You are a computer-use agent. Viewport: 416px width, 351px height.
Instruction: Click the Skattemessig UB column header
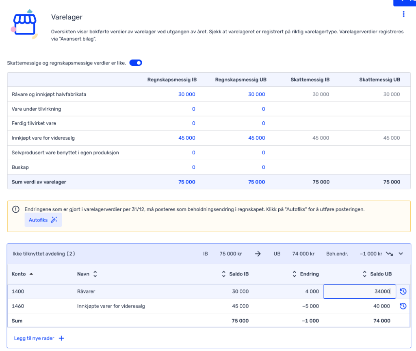coord(380,80)
